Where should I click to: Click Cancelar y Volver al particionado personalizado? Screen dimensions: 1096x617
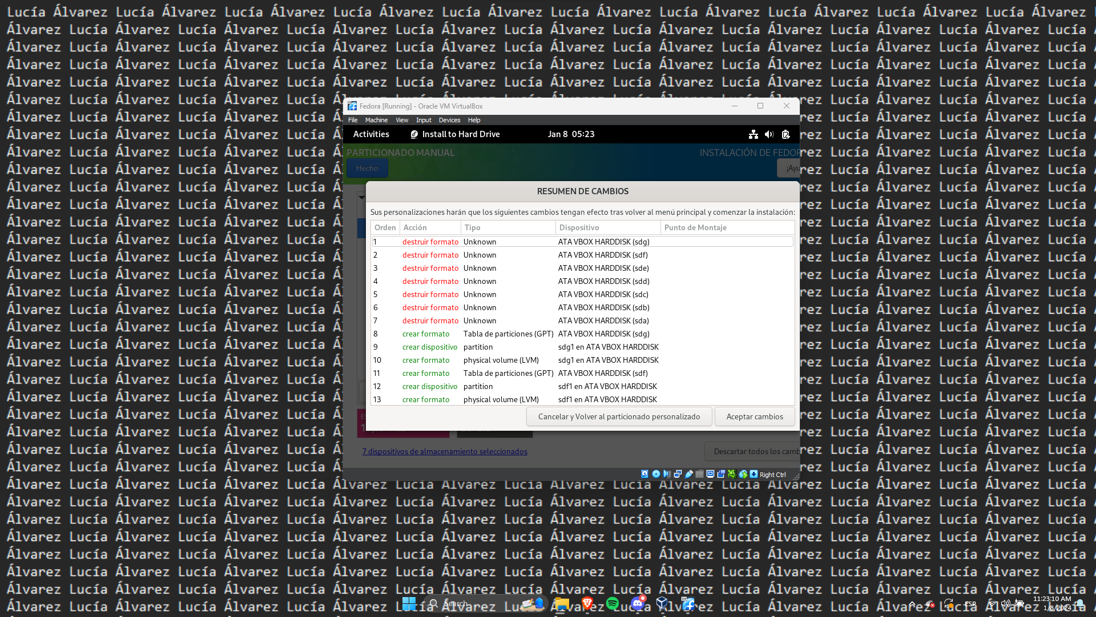[x=619, y=416]
